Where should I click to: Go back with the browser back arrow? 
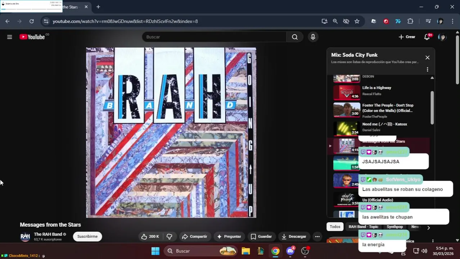[8, 21]
